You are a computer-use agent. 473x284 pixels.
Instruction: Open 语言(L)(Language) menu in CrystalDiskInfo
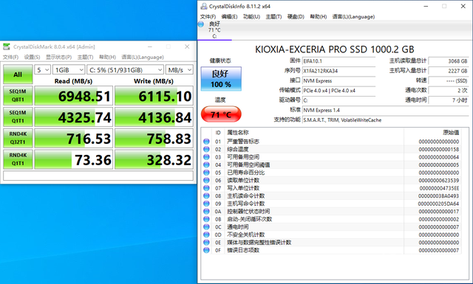point(353,16)
